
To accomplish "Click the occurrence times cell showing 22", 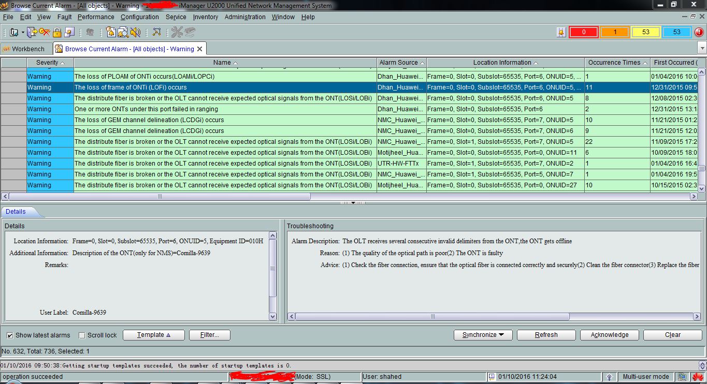I will tap(617, 142).
